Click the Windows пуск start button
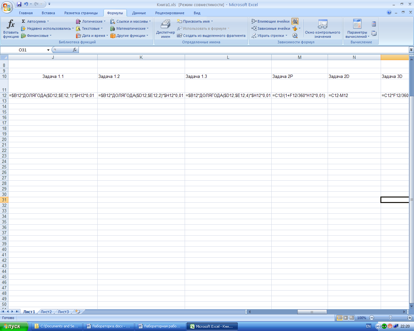The image size is (414, 331). coord(14,326)
